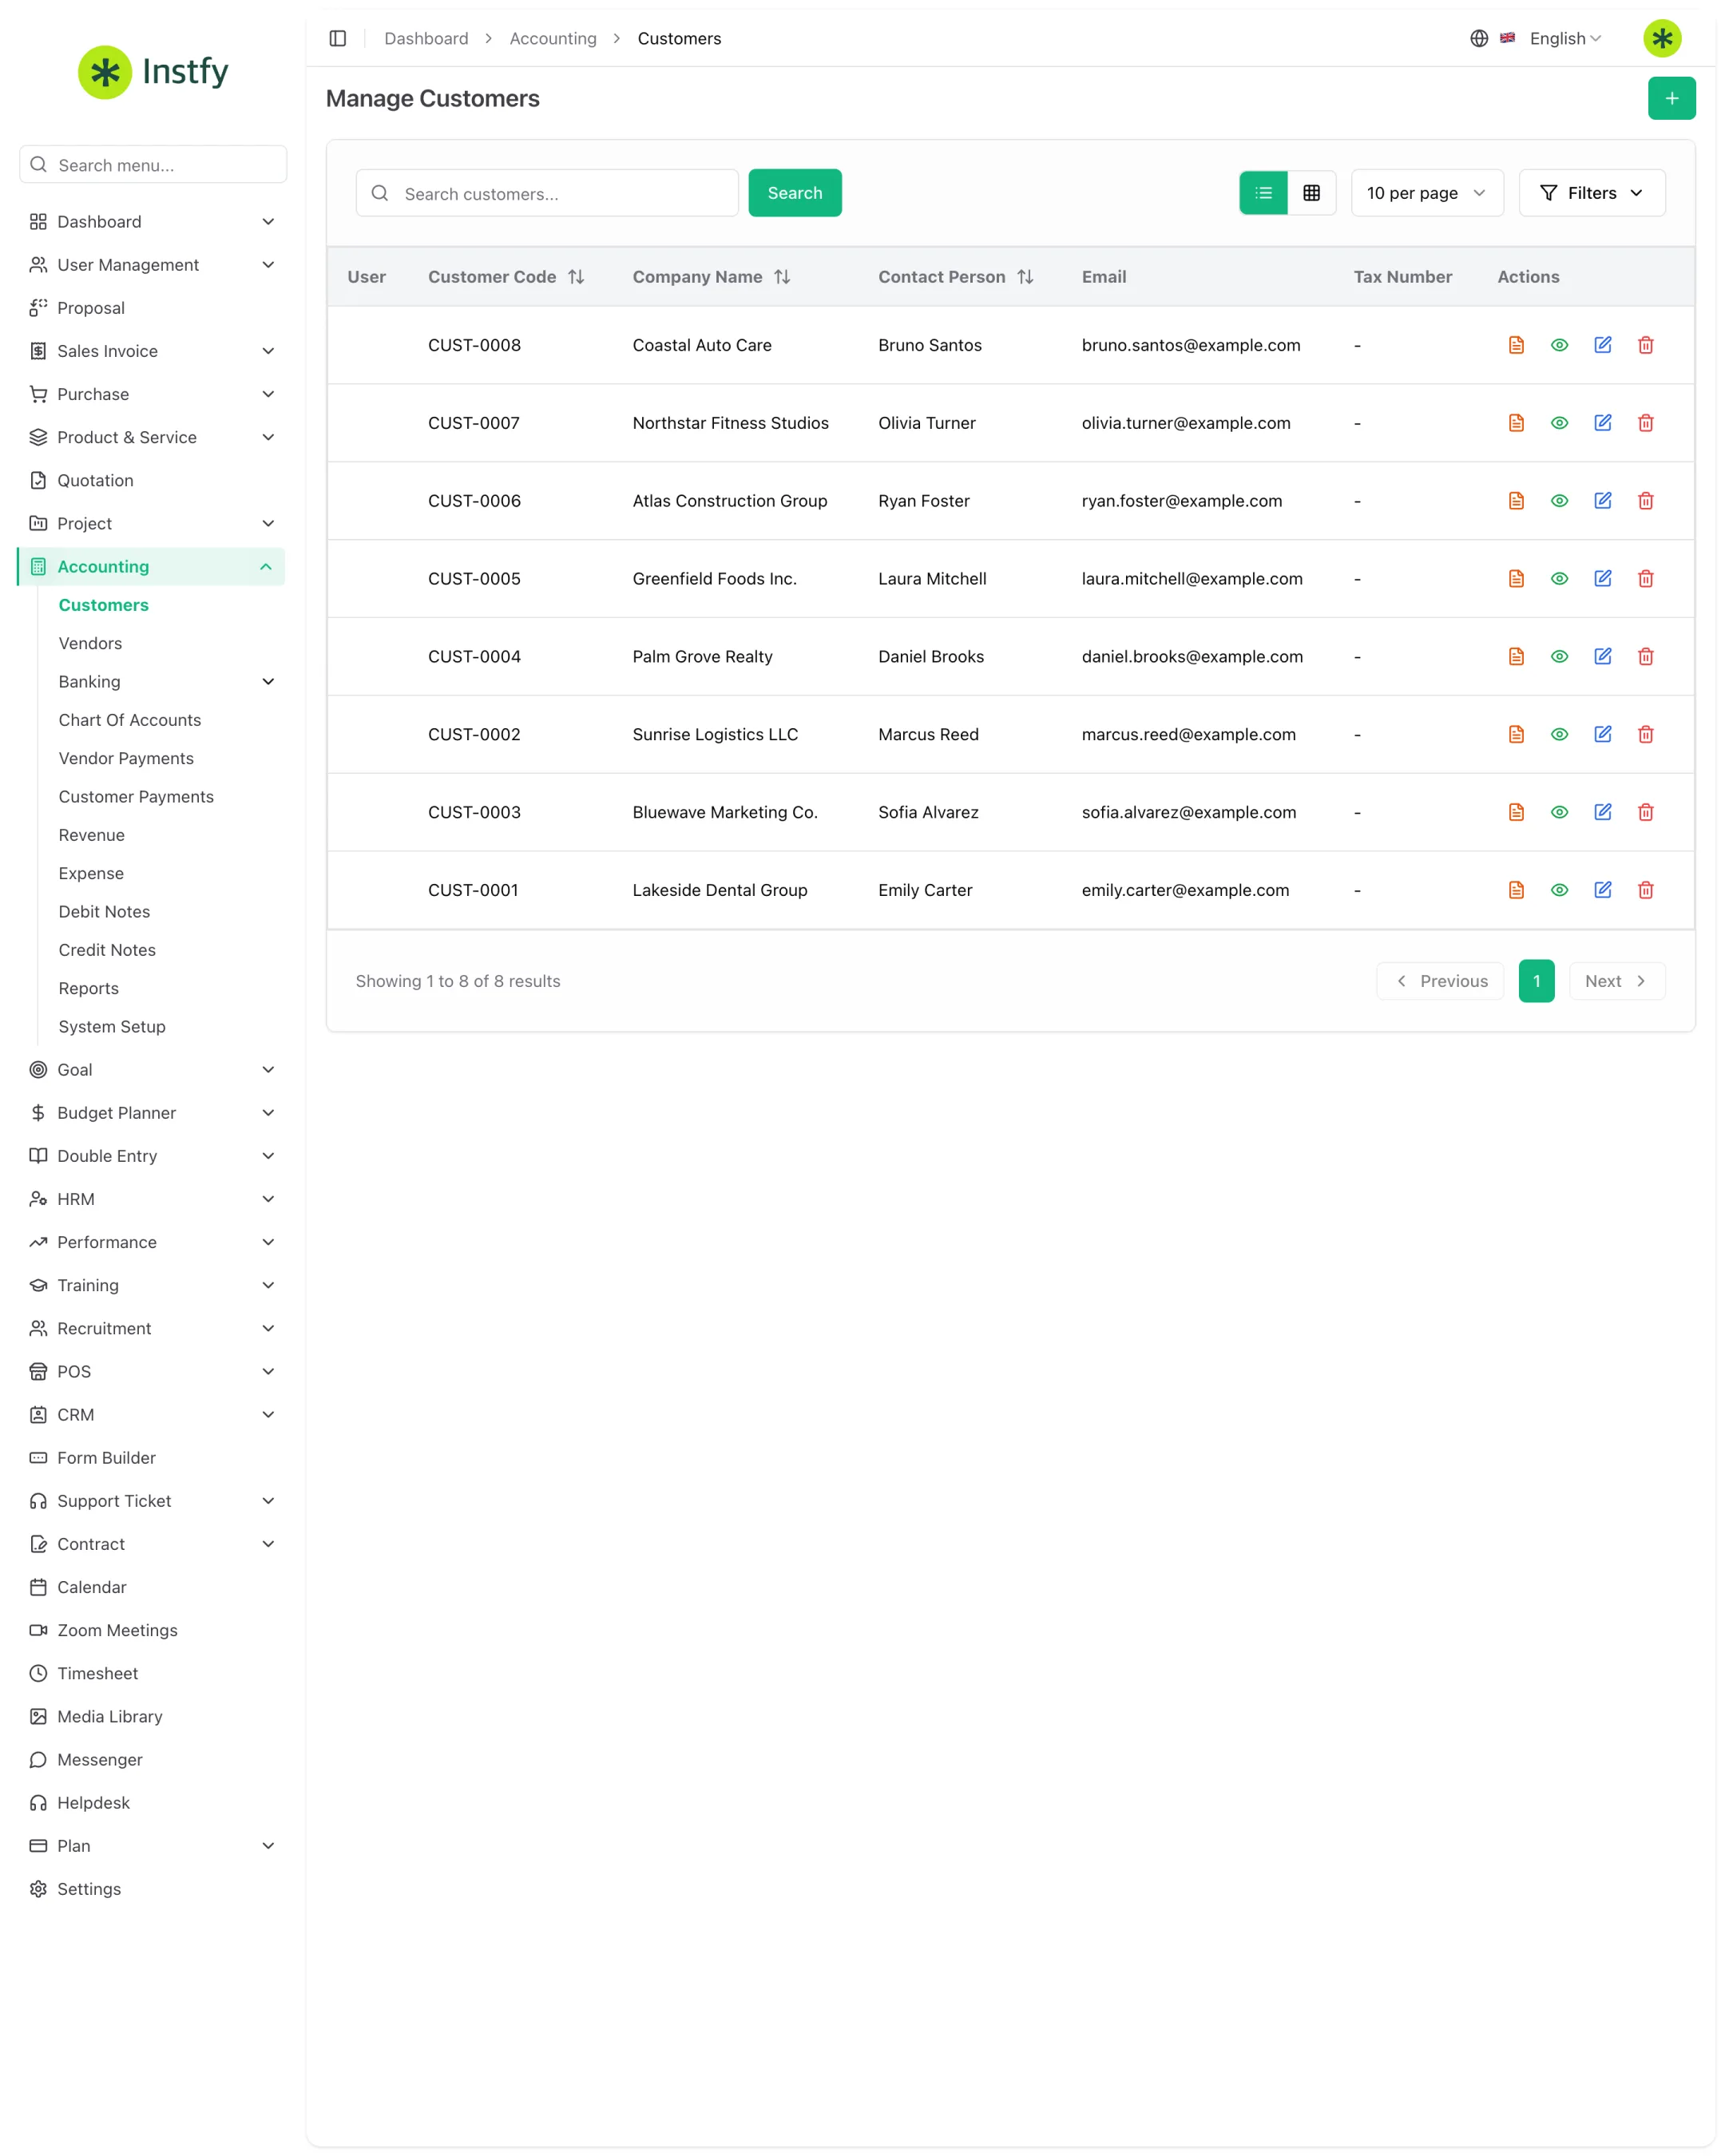View Atlas Construction Group eye icon
Viewport: 1725px width, 2156px height.
1559,501
